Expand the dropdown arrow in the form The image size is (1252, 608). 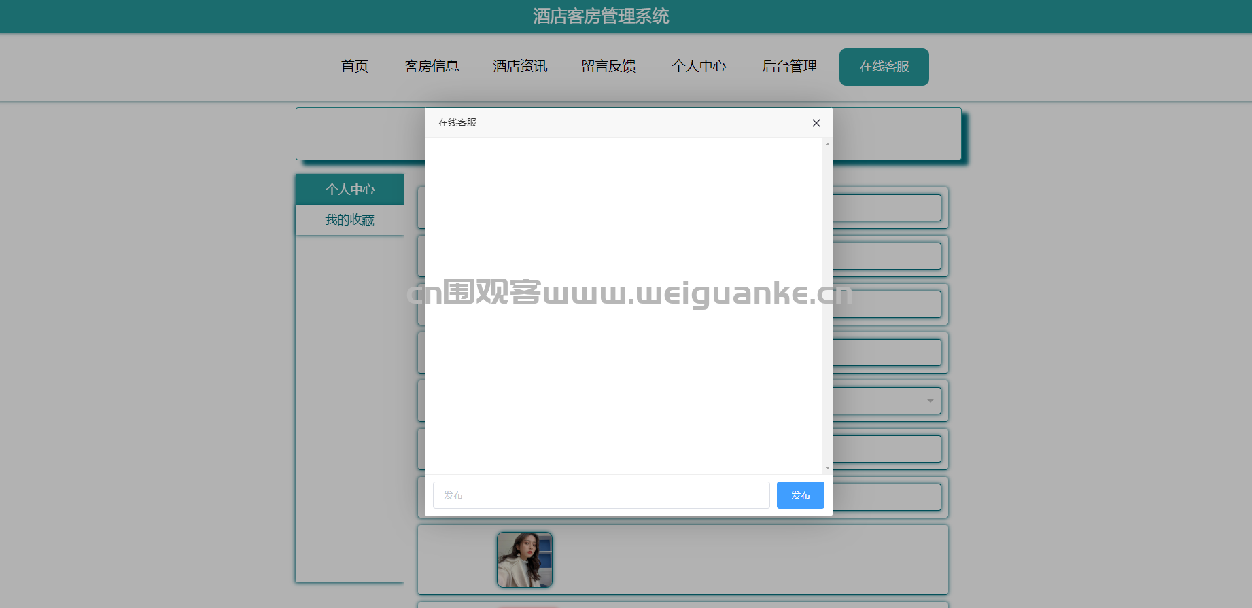930,401
